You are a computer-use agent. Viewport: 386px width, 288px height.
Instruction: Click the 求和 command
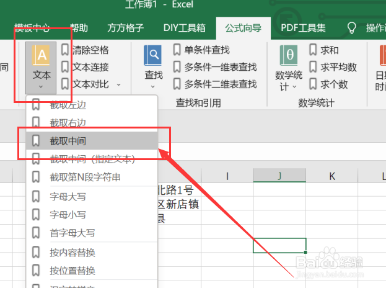pos(330,50)
